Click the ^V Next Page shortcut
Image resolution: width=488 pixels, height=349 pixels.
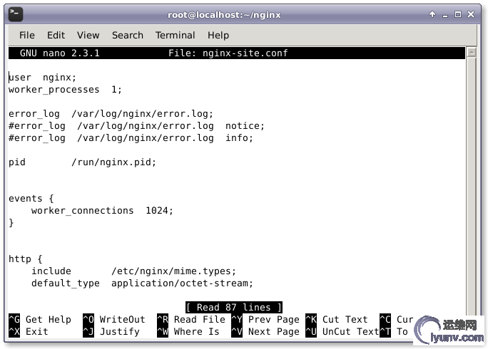coord(265,332)
